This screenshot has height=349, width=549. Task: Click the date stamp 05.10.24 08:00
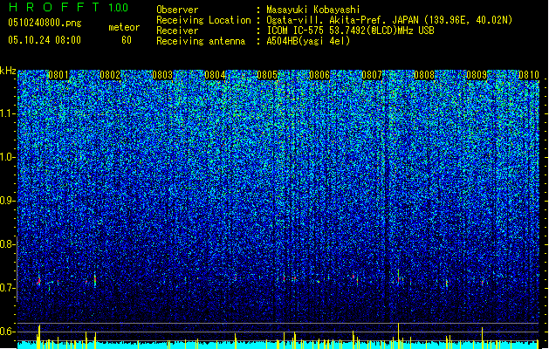[x=45, y=40]
